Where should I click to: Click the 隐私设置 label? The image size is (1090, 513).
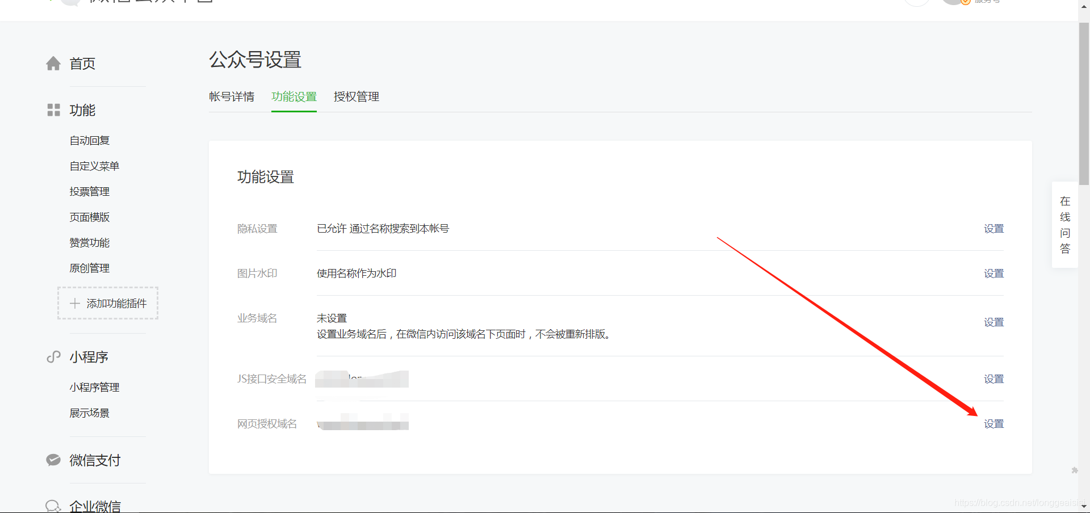257,229
